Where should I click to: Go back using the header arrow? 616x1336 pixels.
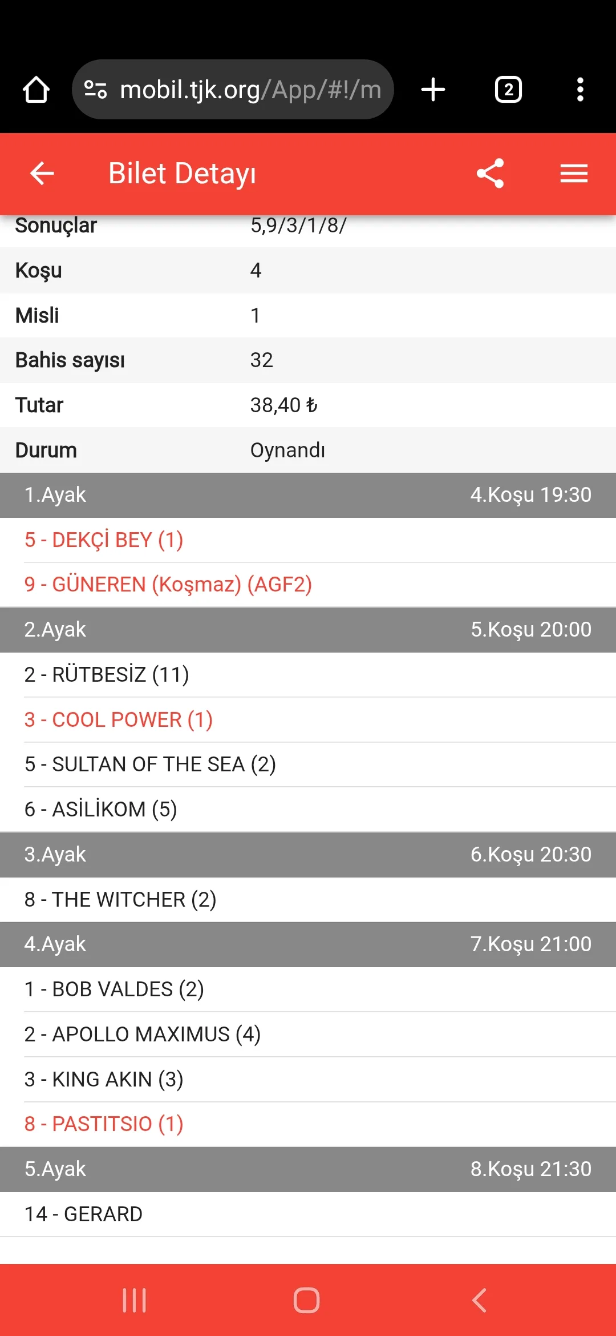pos(42,173)
